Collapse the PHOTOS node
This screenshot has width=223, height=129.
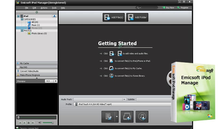tap(22, 31)
